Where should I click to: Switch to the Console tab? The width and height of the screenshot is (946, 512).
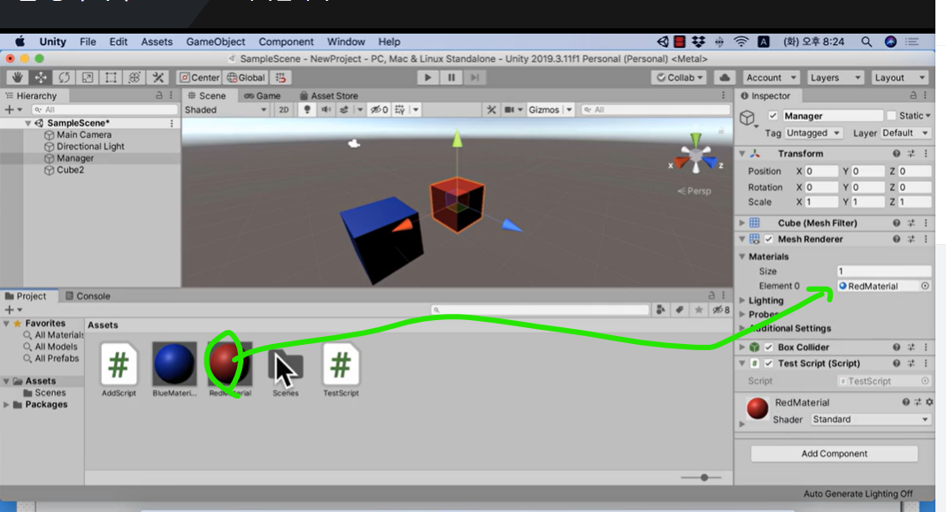click(x=88, y=296)
